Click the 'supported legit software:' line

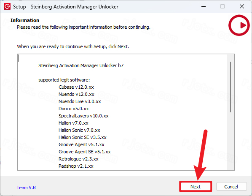(64, 80)
